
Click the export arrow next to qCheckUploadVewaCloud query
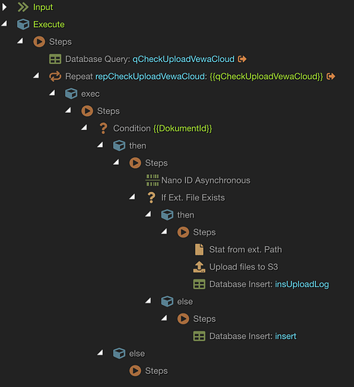[x=242, y=59]
